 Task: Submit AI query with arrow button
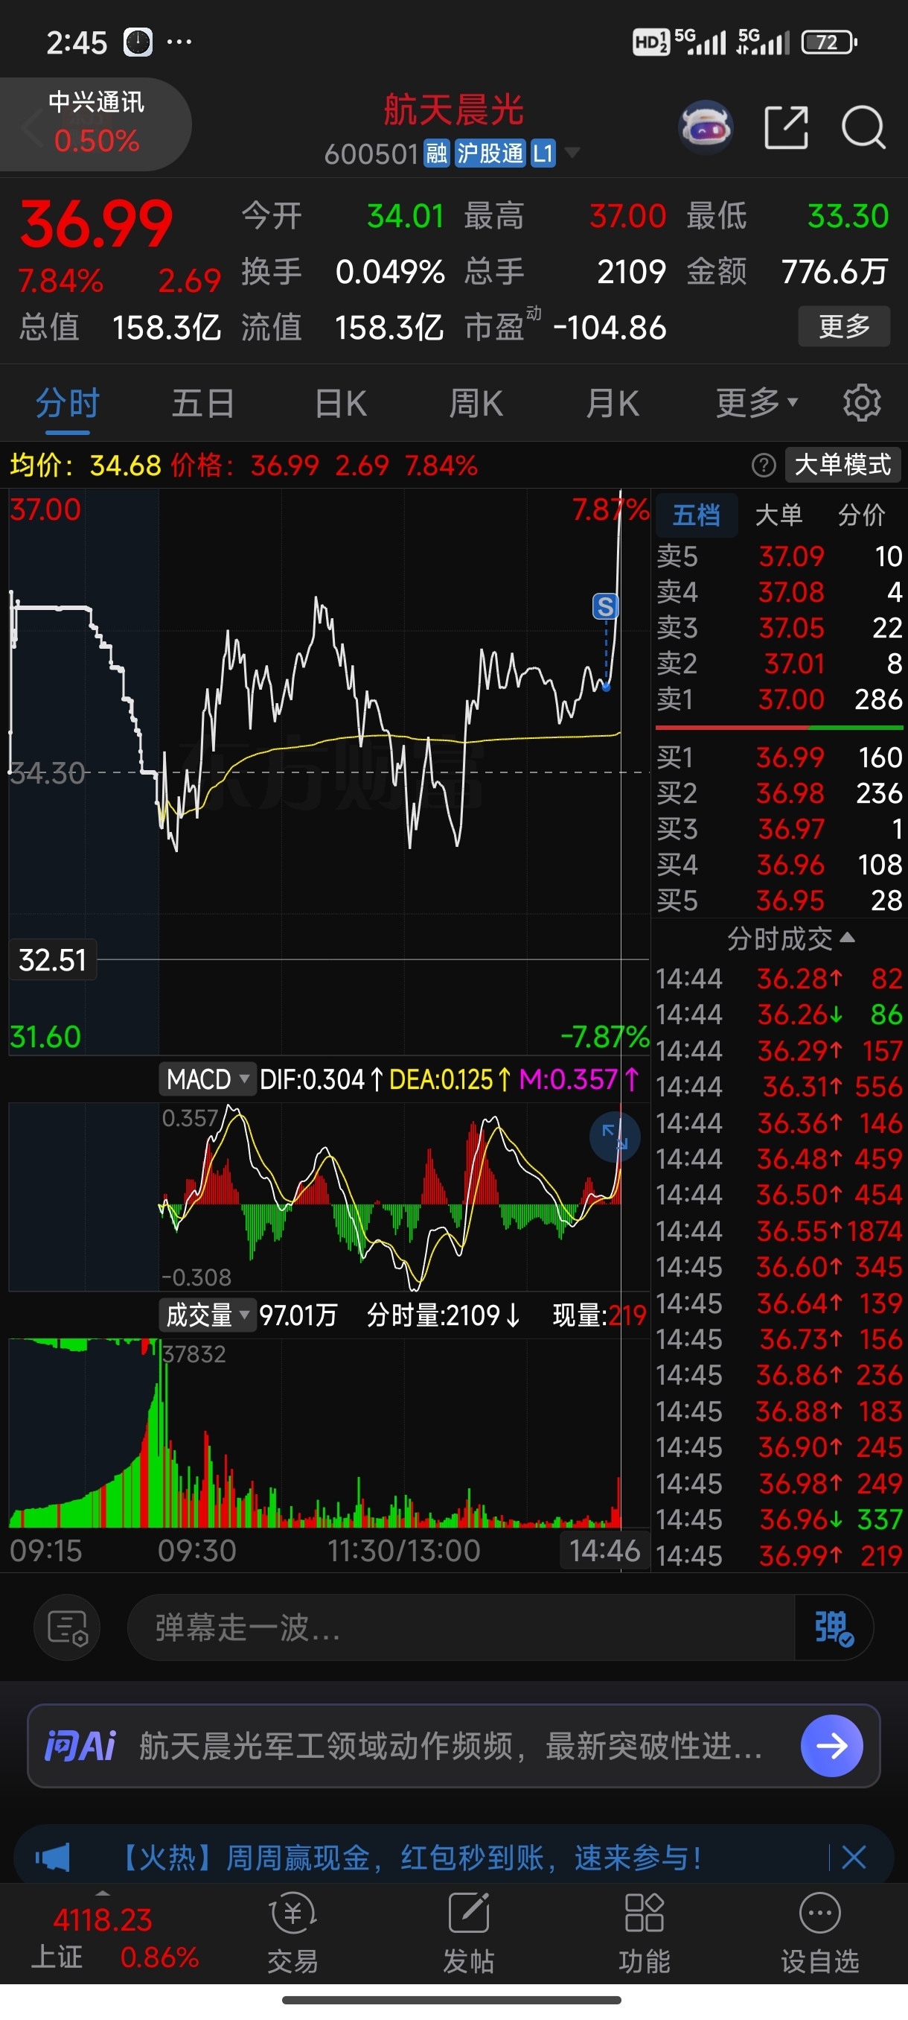[831, 1746]
